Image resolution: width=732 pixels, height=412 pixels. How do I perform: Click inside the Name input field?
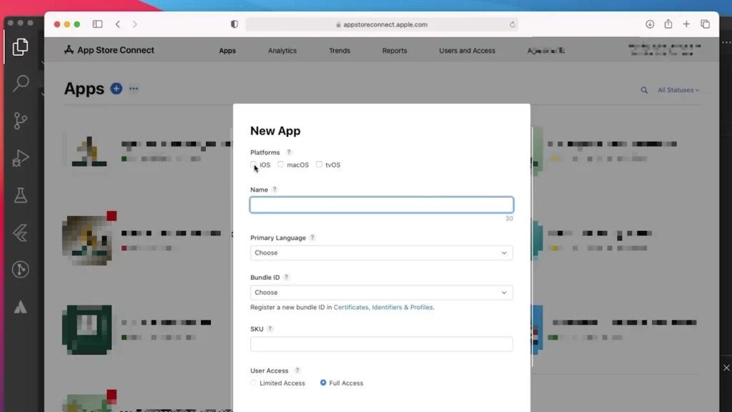(x=381, y=205)
